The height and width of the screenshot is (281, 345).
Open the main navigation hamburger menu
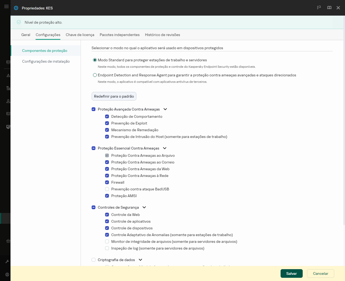[x=6, y=6]
